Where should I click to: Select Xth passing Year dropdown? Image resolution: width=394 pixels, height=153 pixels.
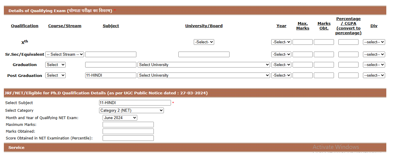pos(281,42)
